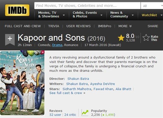Screen dimensions: 163x118
Task: Click the yellow rating star
Action: point(121,38)
